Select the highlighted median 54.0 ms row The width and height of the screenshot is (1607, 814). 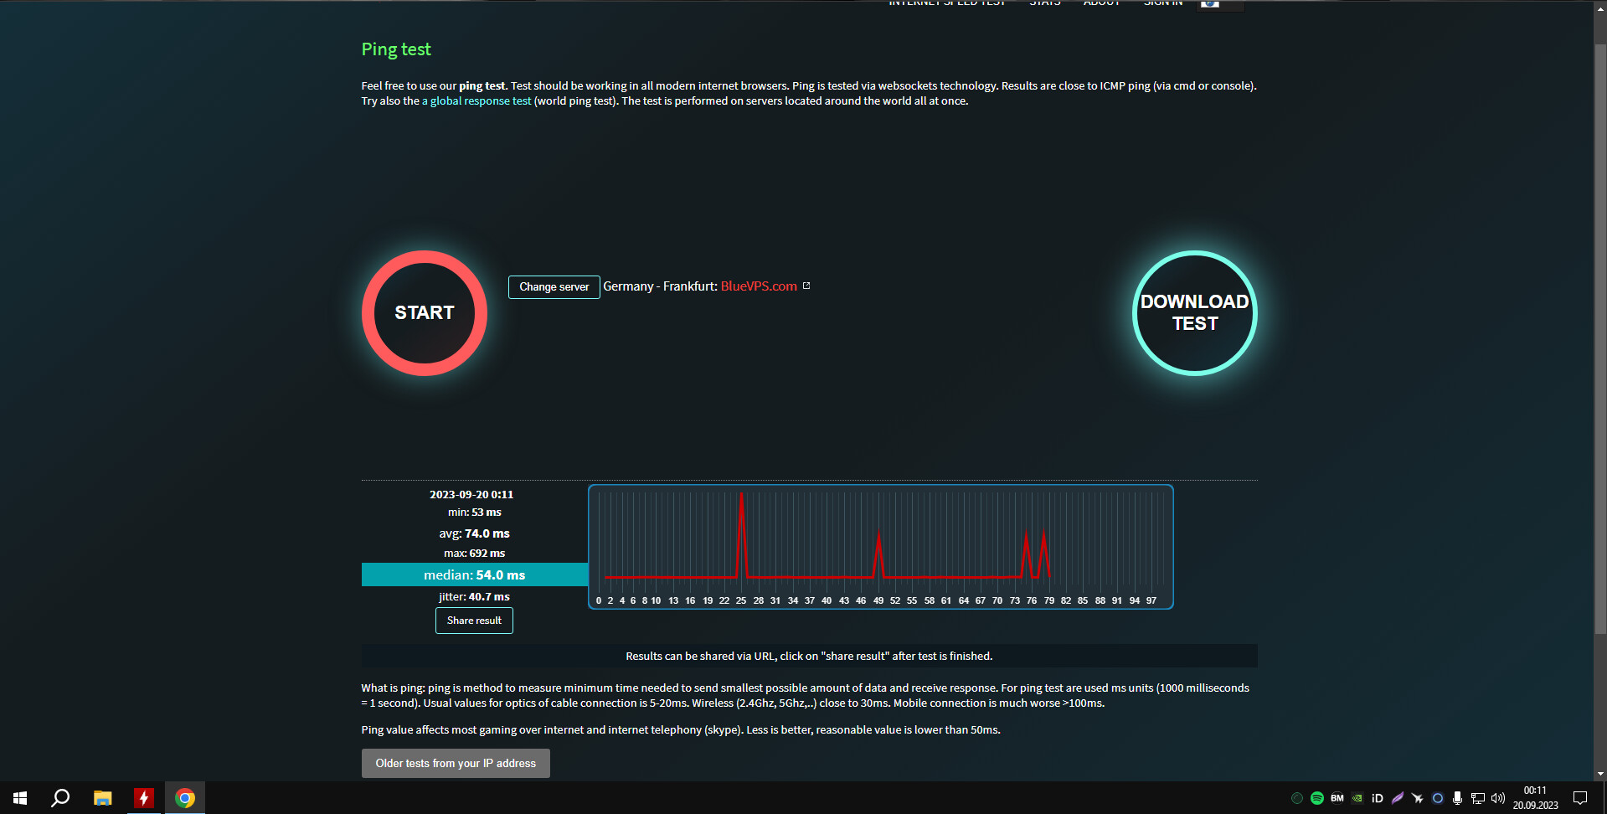(x=475, y=574)
